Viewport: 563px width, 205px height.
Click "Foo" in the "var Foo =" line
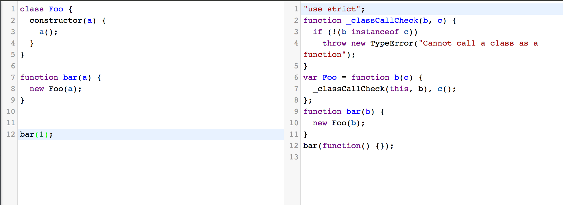(329, 77)
